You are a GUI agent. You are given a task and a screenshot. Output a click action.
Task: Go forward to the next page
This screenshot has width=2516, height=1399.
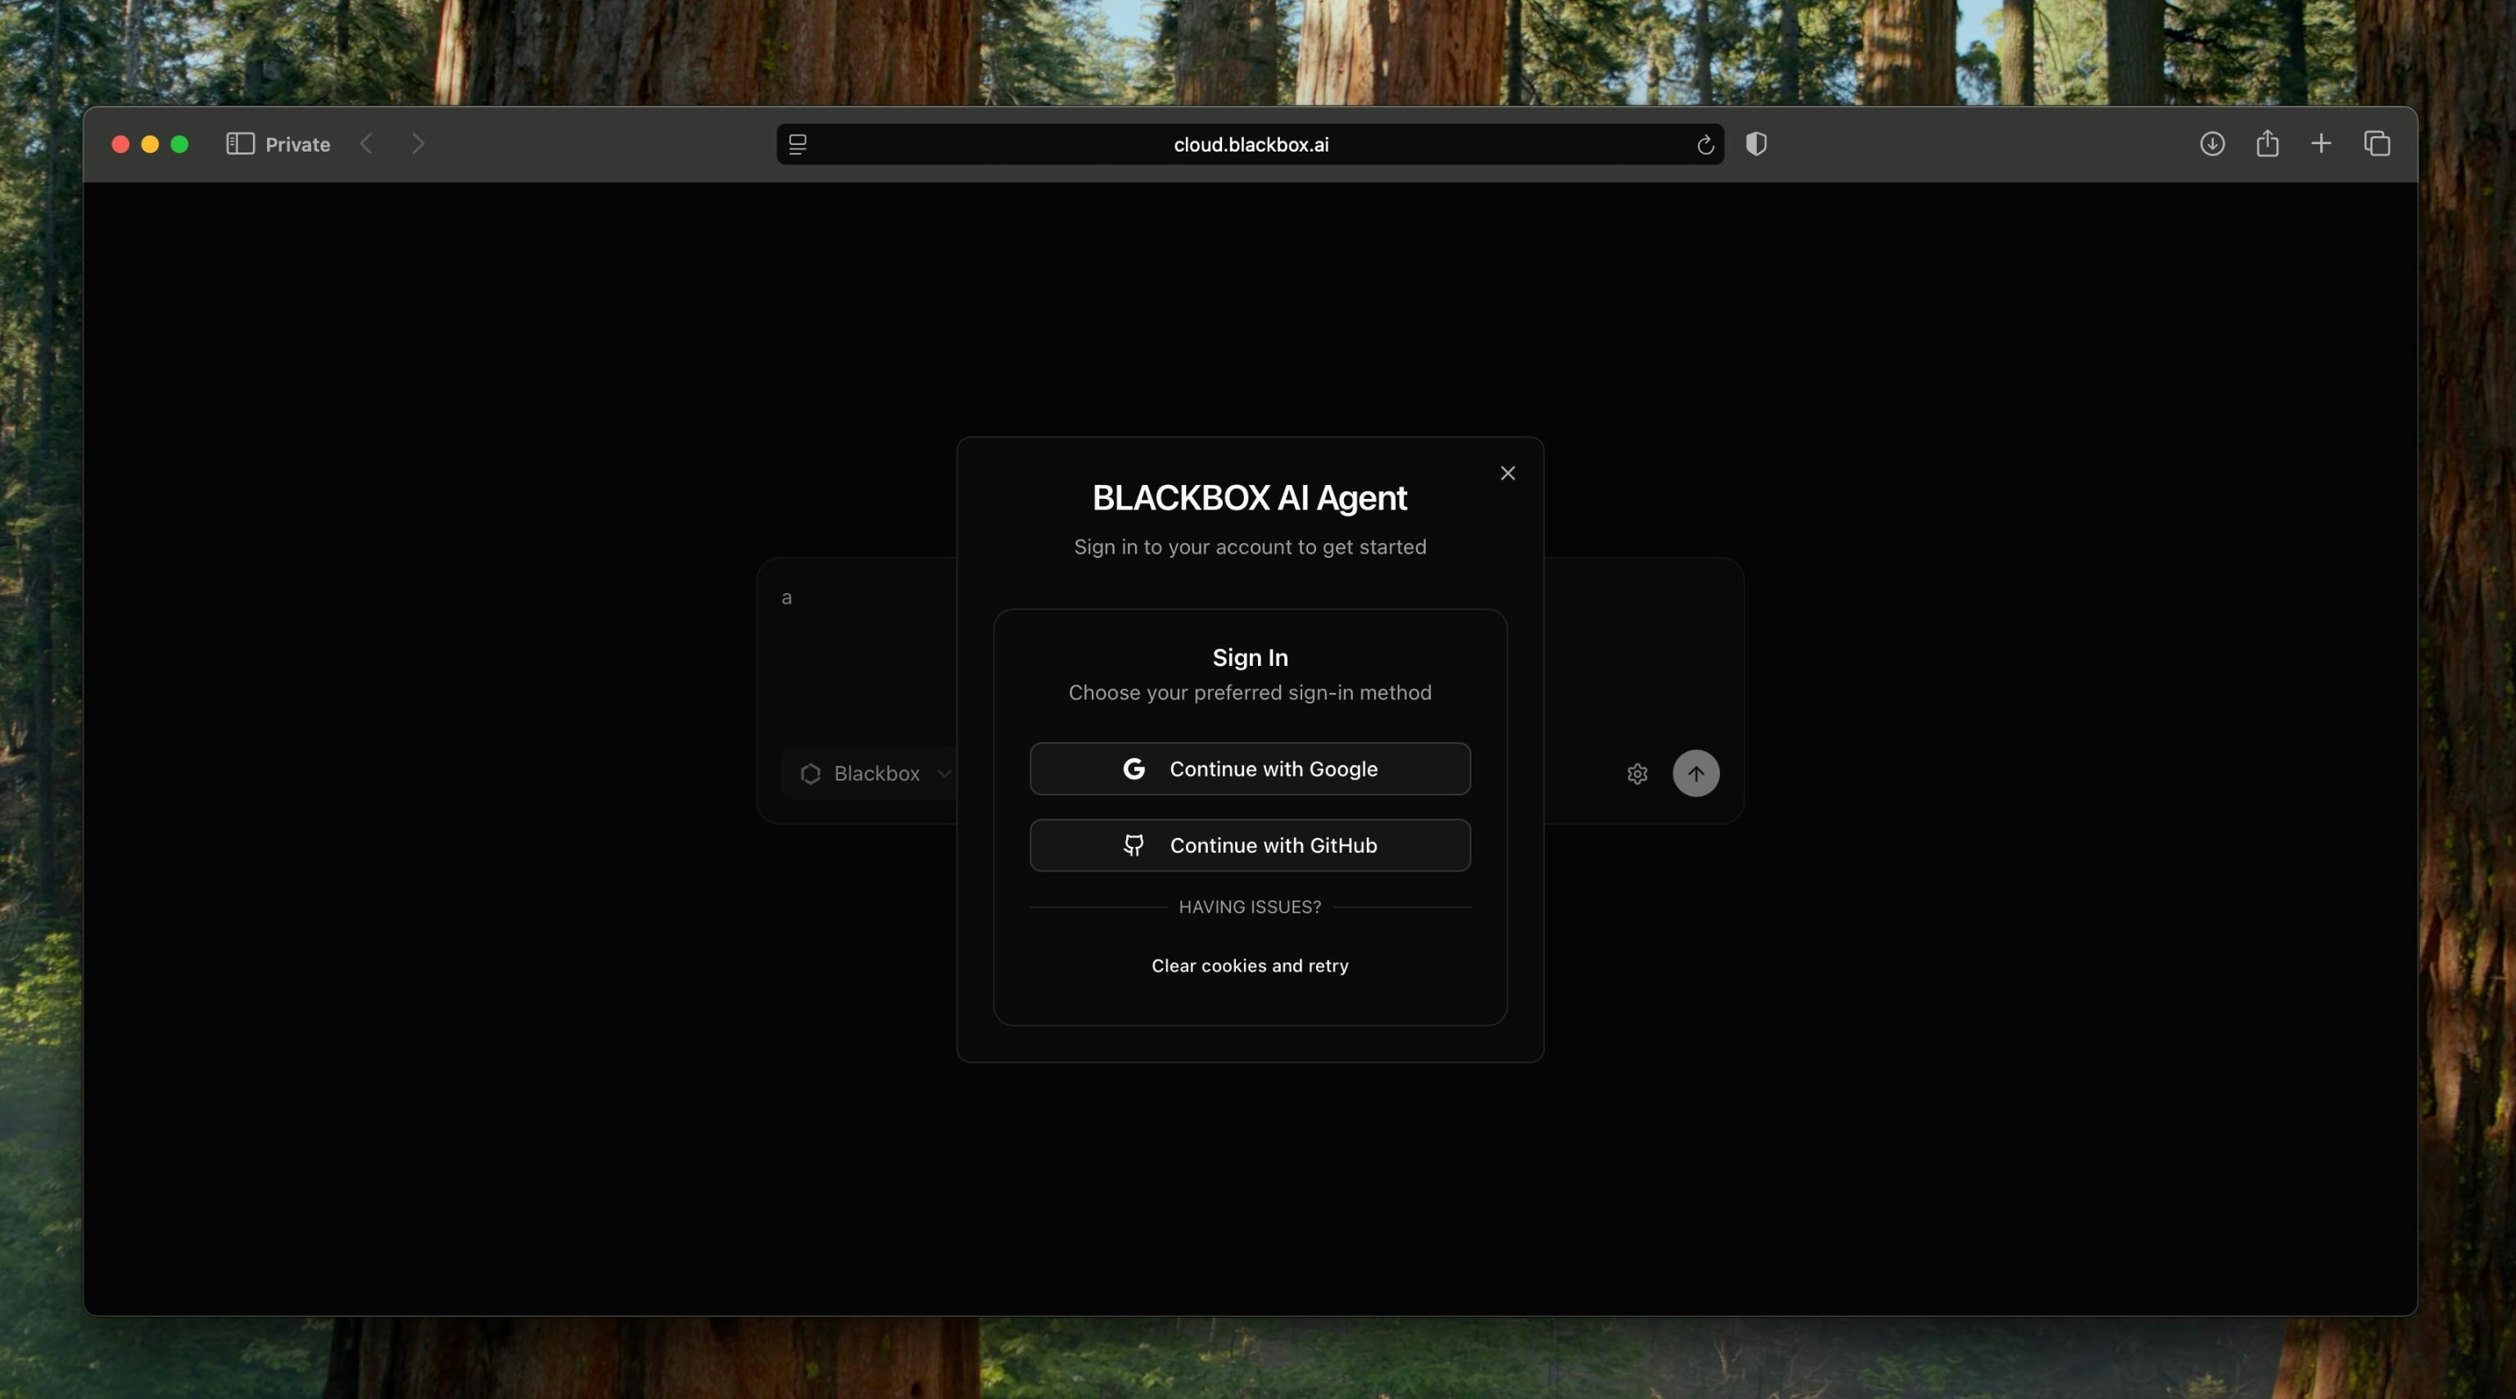[x=418, y=145]
